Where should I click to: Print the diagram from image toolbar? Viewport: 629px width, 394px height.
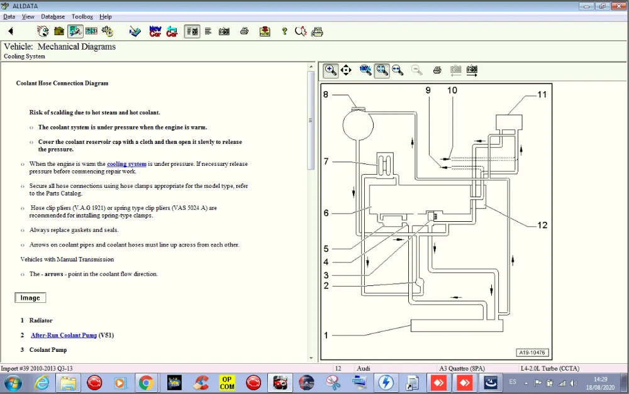437,70
